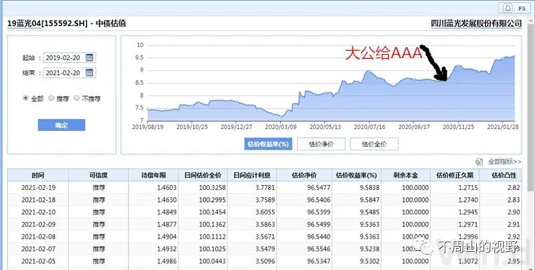Screen dimensions: 535x270
Task: Click yield value 9.5847
Action: click(370, 200)
